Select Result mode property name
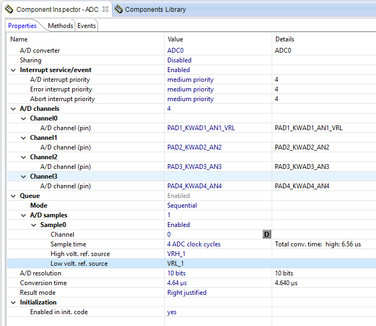The image size is (376, 326). [38, 293]
